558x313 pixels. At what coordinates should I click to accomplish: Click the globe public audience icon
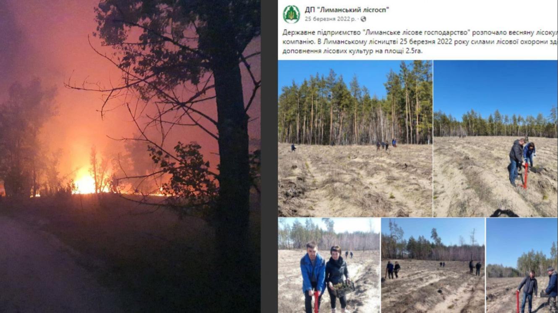363,19
